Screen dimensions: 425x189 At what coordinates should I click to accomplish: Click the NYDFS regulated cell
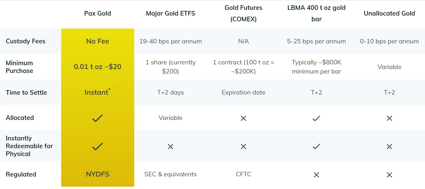point(98,174)
